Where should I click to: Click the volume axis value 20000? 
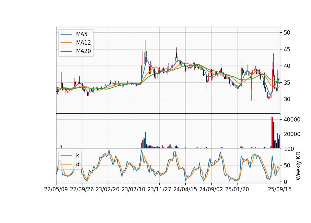tap(292, 134)
